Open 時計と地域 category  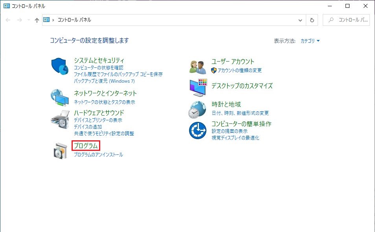click(x=226, y=104)
